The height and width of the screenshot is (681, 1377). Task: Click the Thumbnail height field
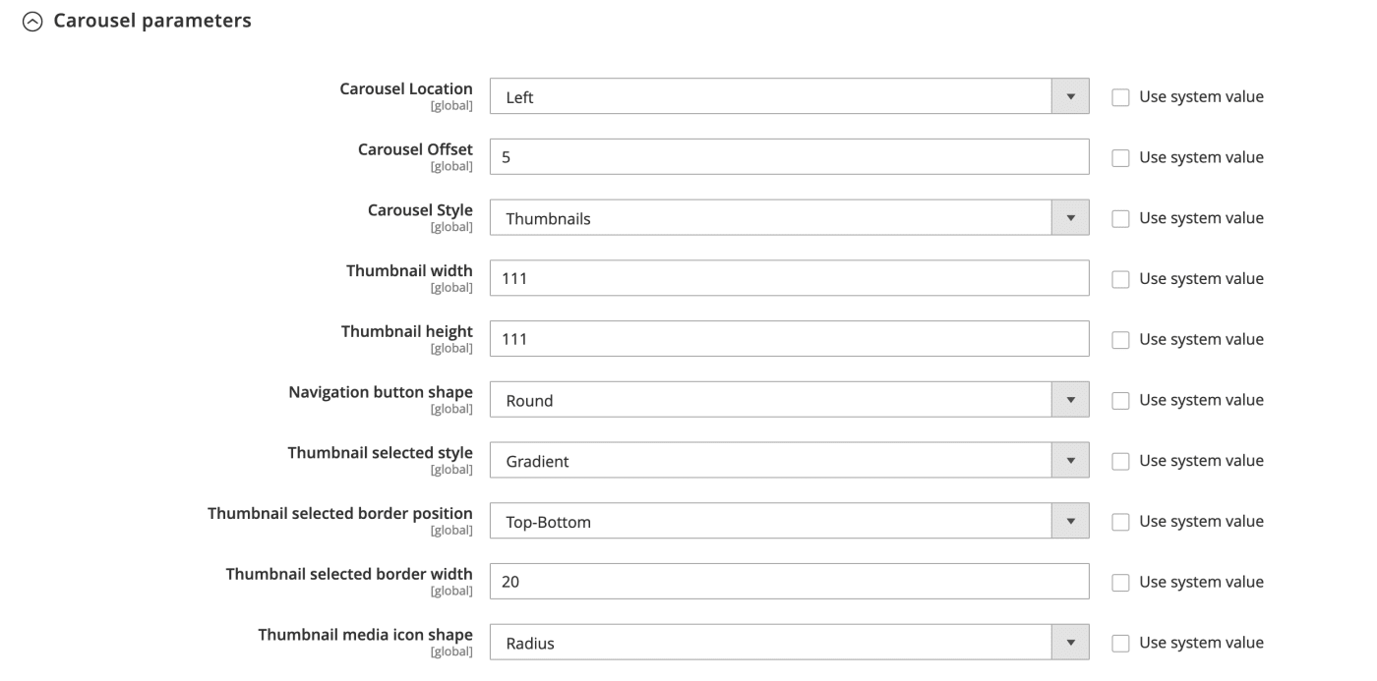790,339
